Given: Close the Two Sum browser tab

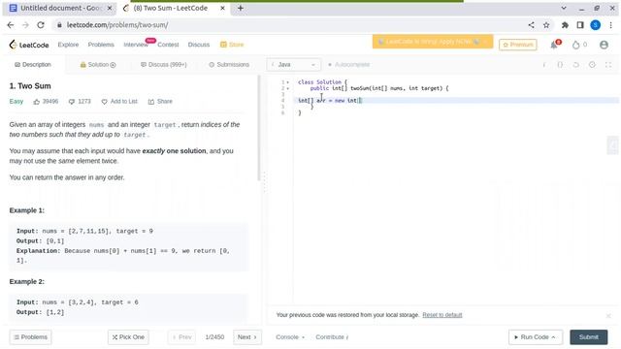Looking at the screenshot, I should pyautogui.click(x=222, y=8).
